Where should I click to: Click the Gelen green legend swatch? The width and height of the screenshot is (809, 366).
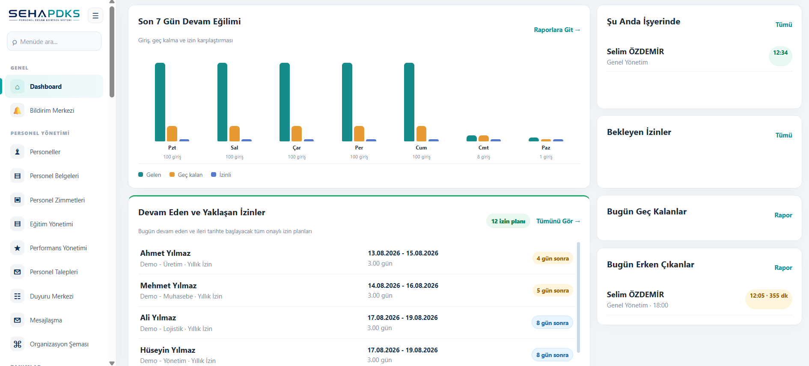tap(140, 175)
